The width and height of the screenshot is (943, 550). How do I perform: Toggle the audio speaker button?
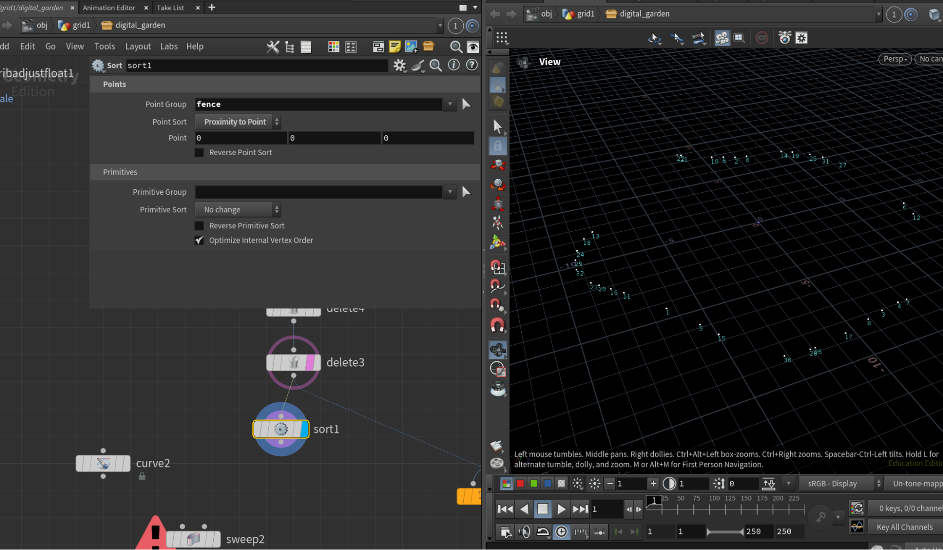click(524, 532)
